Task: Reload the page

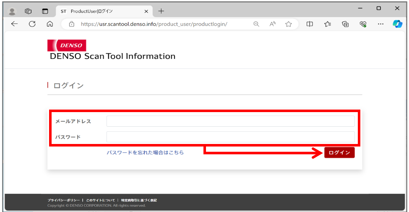Action: [32, 24]
